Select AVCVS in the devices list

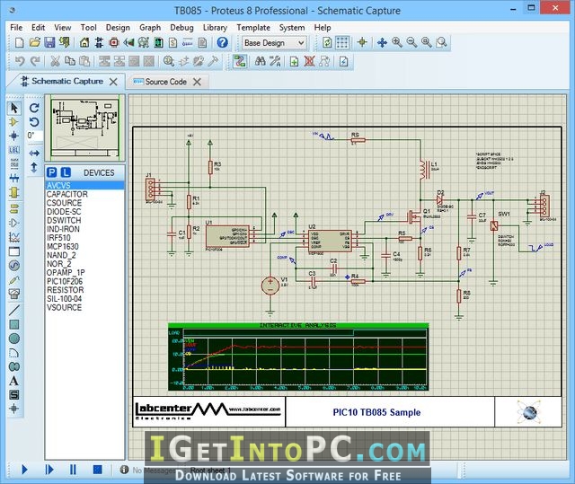(84, 185)
